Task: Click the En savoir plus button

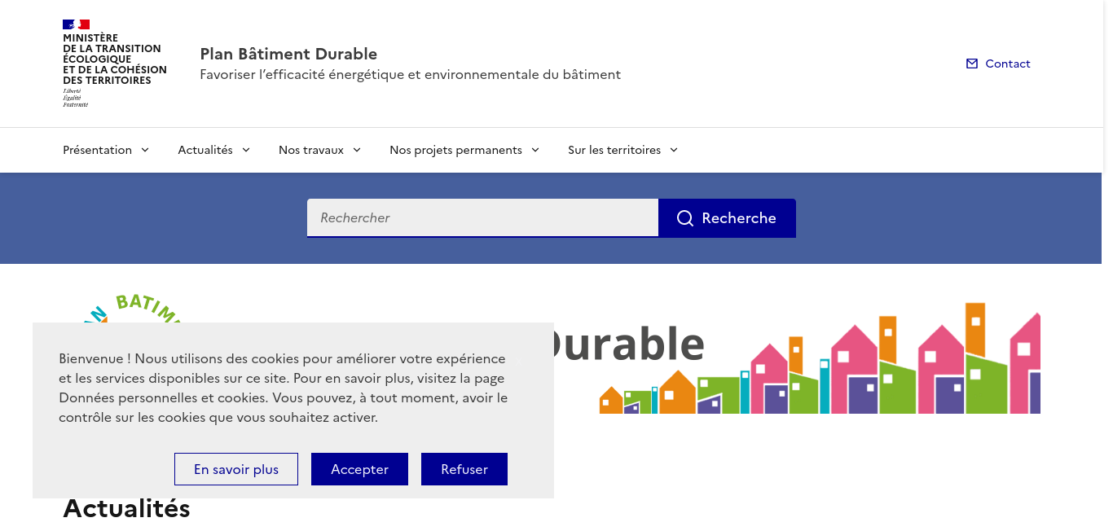Action: click(x=236, y=469)
